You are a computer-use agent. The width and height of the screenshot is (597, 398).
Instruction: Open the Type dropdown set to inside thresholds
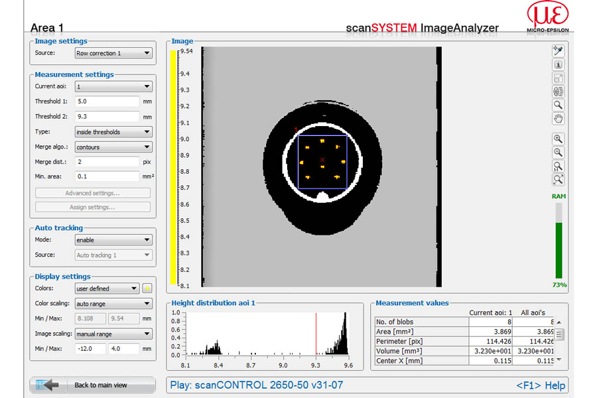point(113,132)
